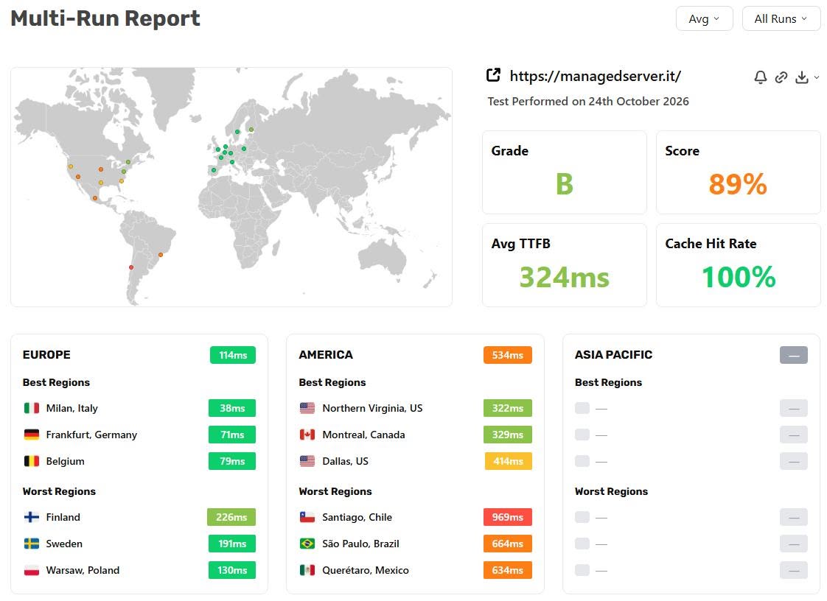Click the test date text 24th October 2026
Image resolution: width=827 pixels, height=601 pixels.
[639, 101]
